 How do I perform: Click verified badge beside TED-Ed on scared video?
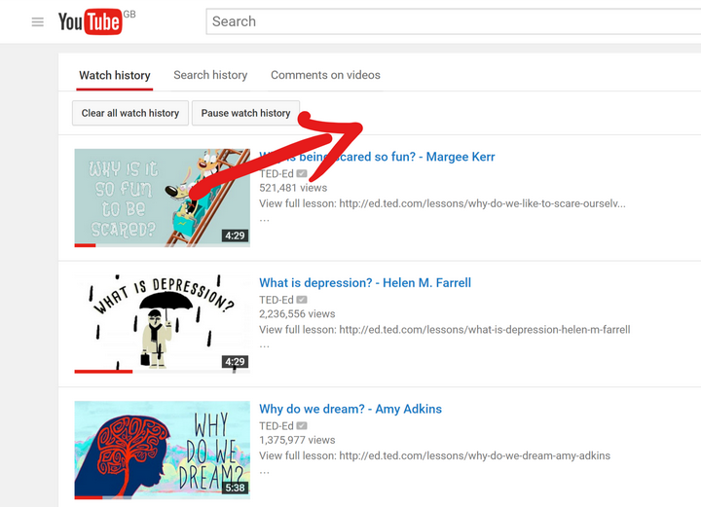click(x=302, y=174)
